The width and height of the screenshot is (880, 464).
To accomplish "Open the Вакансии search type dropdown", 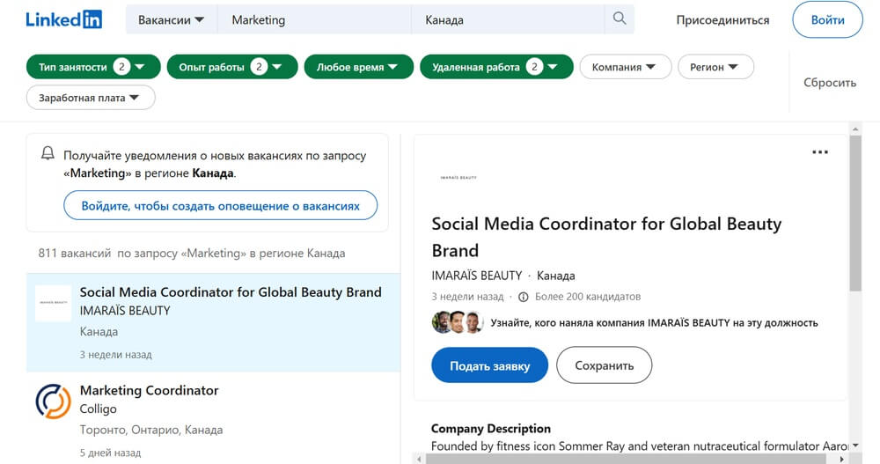I will (172, 19).
